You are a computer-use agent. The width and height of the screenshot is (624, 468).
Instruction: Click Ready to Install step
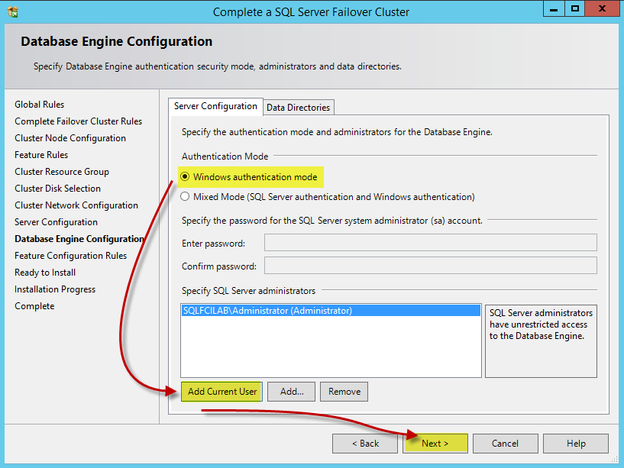click(45, 273)
